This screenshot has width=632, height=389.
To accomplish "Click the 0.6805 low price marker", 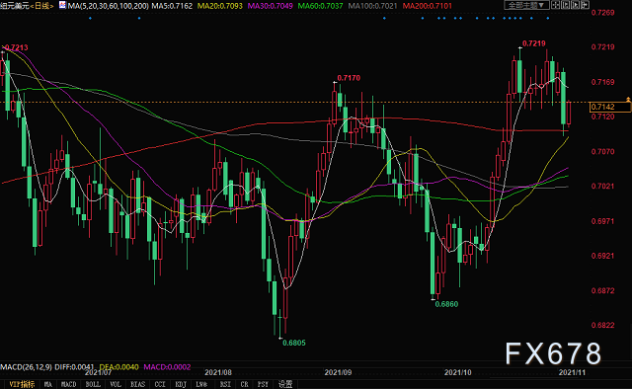I will [294, 343].
